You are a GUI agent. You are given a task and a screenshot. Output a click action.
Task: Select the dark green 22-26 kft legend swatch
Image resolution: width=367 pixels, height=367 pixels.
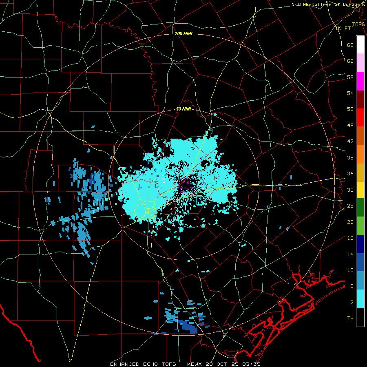pyautogui.click(x=360, y=208)
